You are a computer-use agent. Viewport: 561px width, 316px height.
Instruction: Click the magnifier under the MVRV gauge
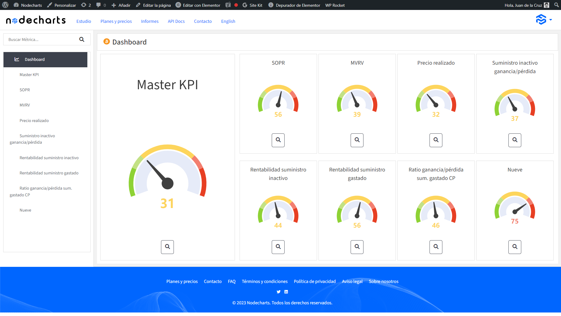coord(357,140)
